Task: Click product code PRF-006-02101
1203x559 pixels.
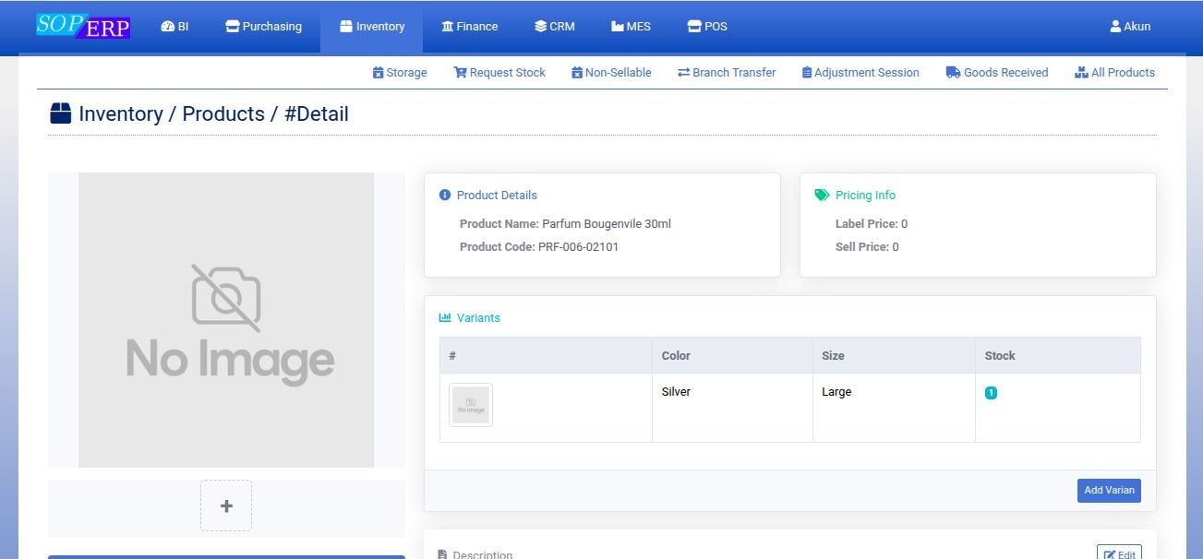Action: point(579,247)
